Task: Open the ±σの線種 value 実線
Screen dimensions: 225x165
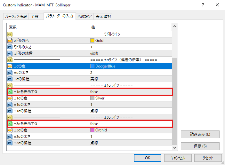Action: pyautogui.click(x=131, y=79)
